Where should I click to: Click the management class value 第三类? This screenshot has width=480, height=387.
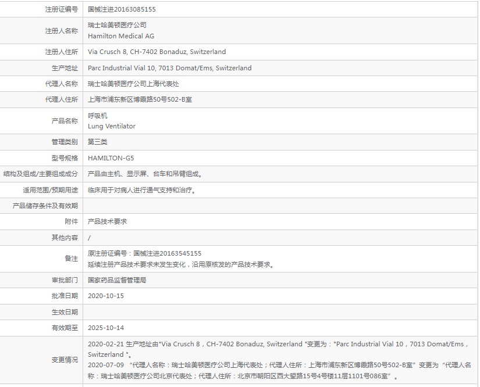(98, 142)
